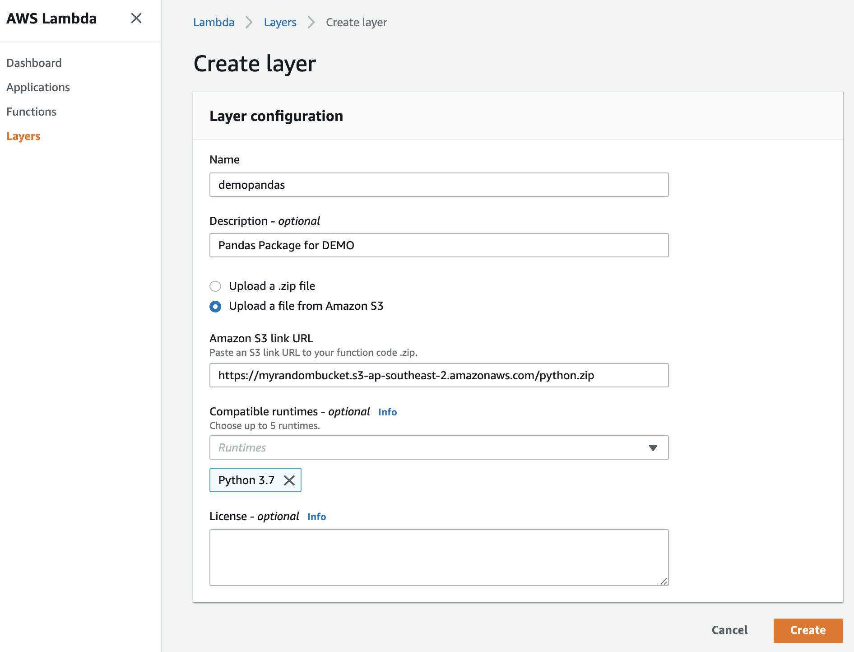The image size is (854, 652).
Task: Click the License textarea resize handle
Action: 664,581
